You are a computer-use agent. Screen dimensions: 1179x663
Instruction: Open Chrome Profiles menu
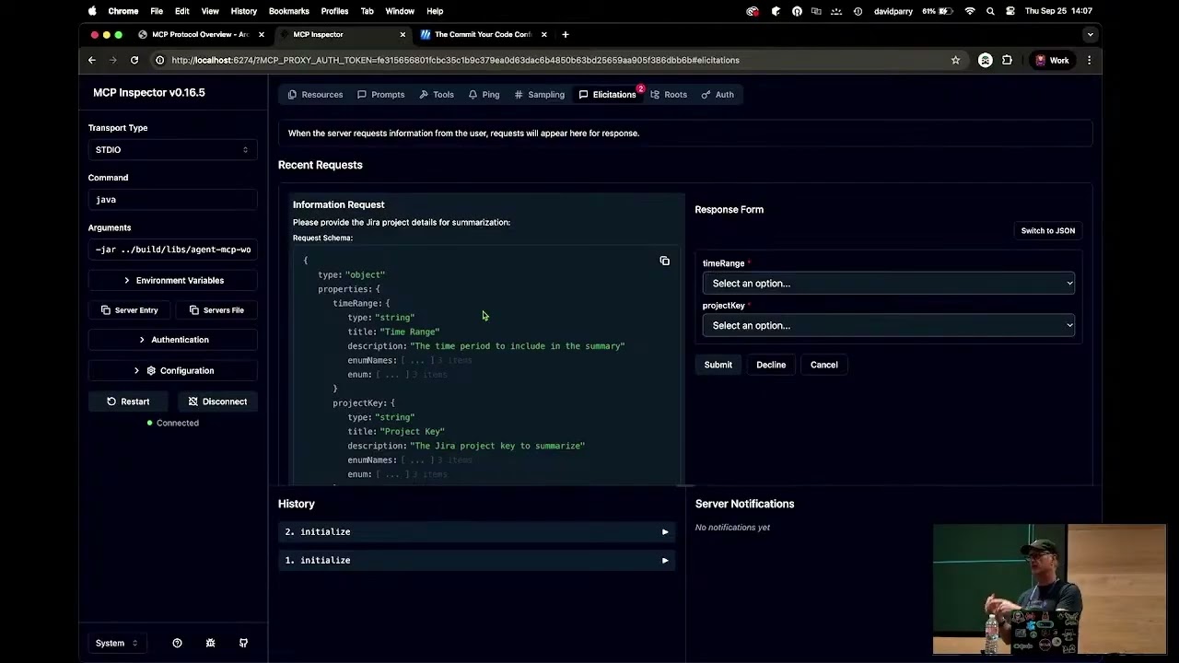click(x=334, y=11)
